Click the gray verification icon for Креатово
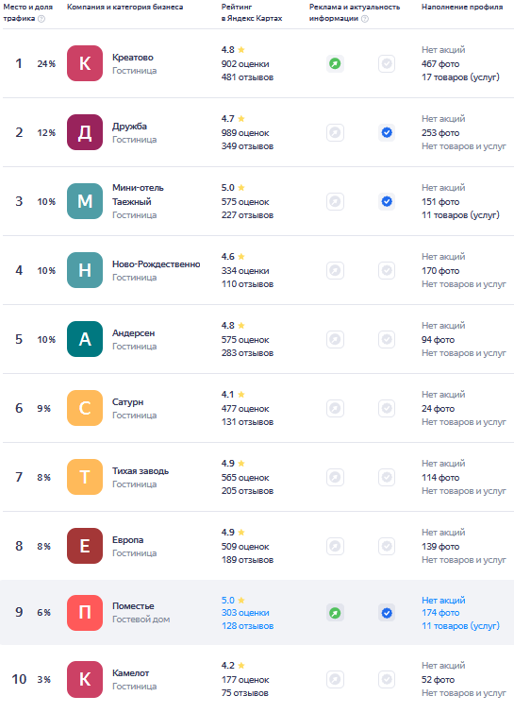Image resolution: width=514 pixels, height=713 pixels. pos(387,63)
